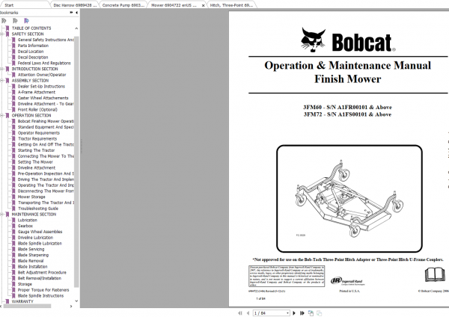Open Blade Sharpening bookmark
449x317 pixels.
pyautogui.click(x=33, y=255)
